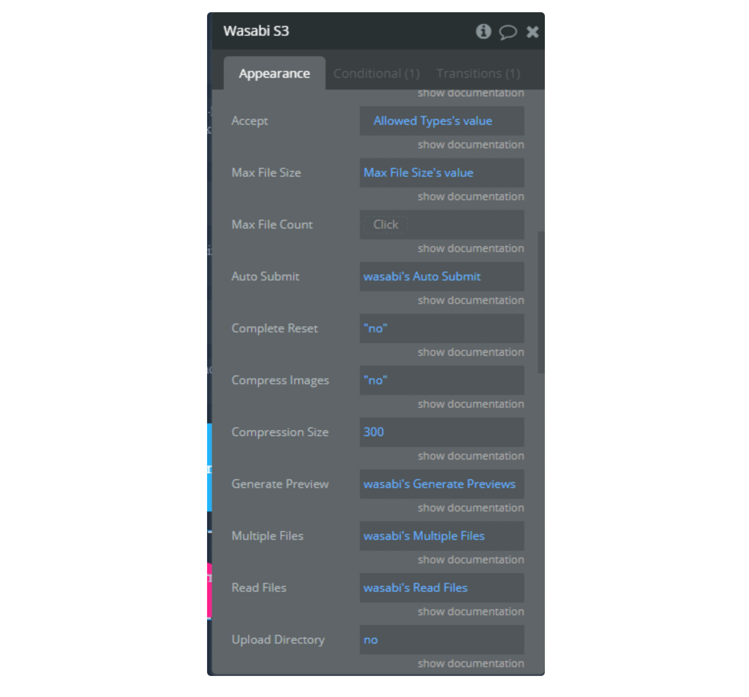Image resolution: width=749 pixels, height=697 pixels.
Task: Show documentation below Max File Count
Action: (470, 249)
